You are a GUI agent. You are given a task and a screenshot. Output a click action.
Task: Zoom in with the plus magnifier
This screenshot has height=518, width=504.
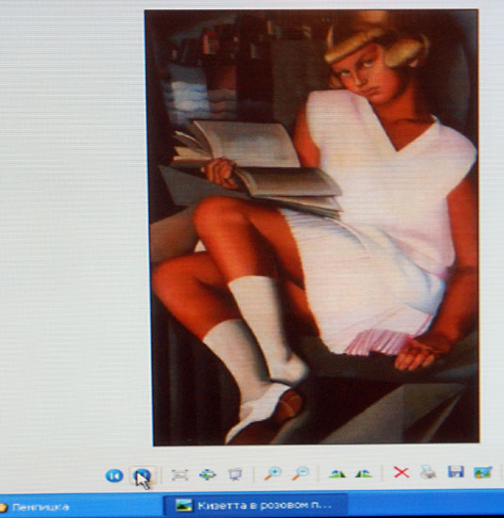pos(272,474)
